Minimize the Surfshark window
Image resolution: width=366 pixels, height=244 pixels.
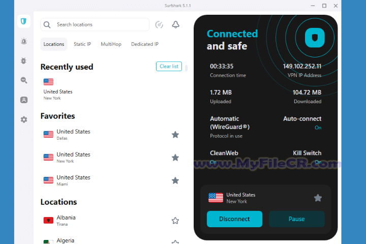[313, 6]
